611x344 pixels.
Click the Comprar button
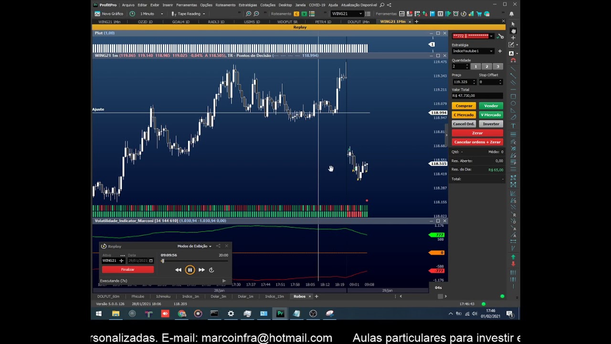(464, 106)
